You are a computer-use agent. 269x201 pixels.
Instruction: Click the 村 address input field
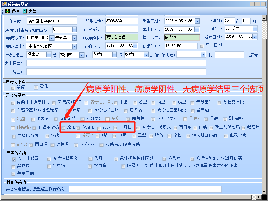pyautogui.click(x=230, y=55)
